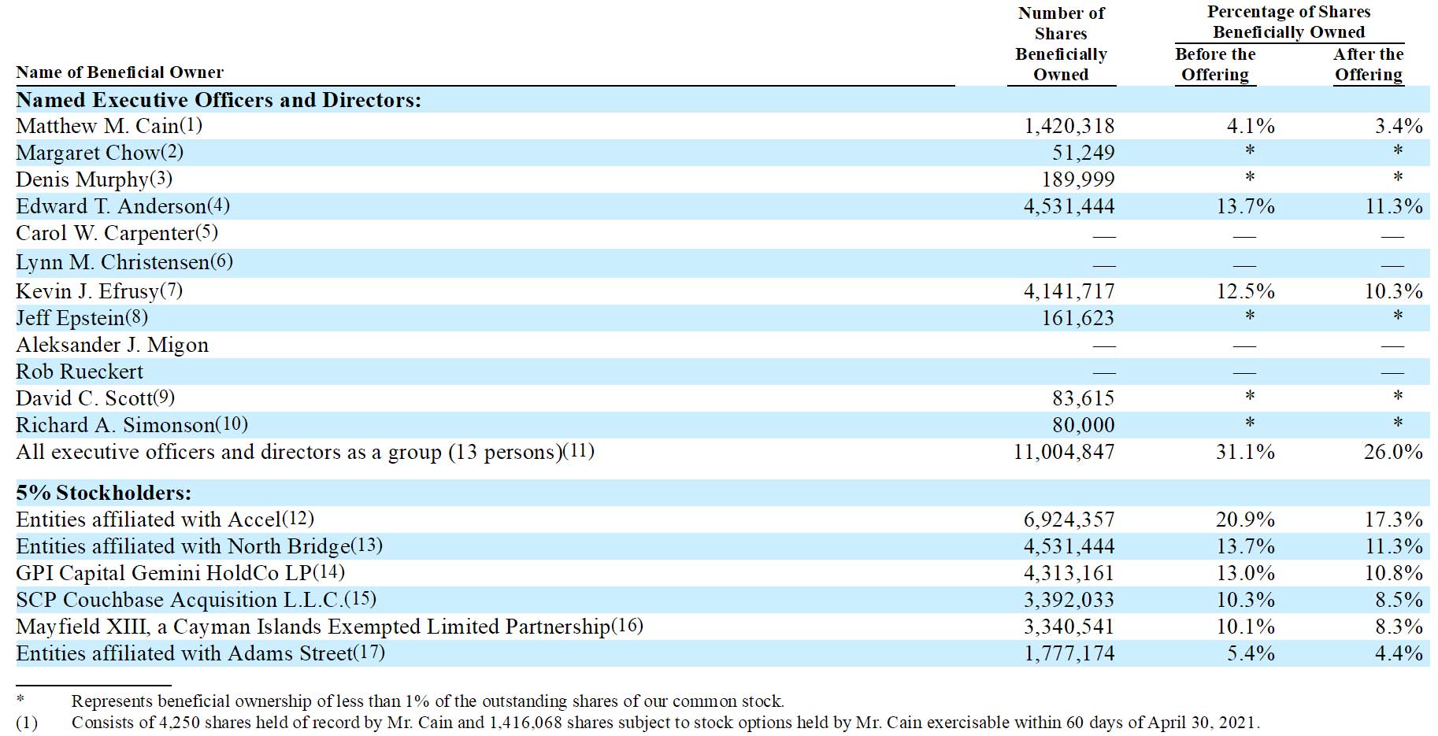The width and height of the screenshot is (1438, 736).
Task: Click the Name of Beneficial Owner header
Action: pyautogui.click(x=120, y=72)
